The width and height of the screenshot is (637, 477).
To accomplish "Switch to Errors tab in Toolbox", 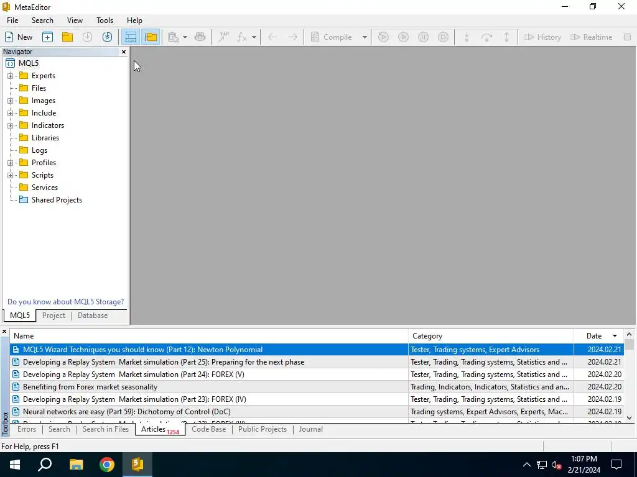I will [x=27, y=429].
